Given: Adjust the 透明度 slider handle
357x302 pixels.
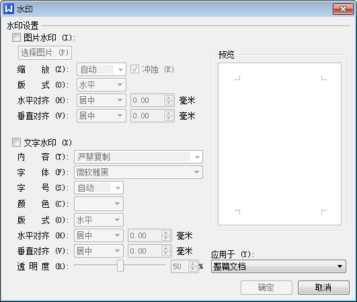Looking at the screenshot, I should point(120,266).
